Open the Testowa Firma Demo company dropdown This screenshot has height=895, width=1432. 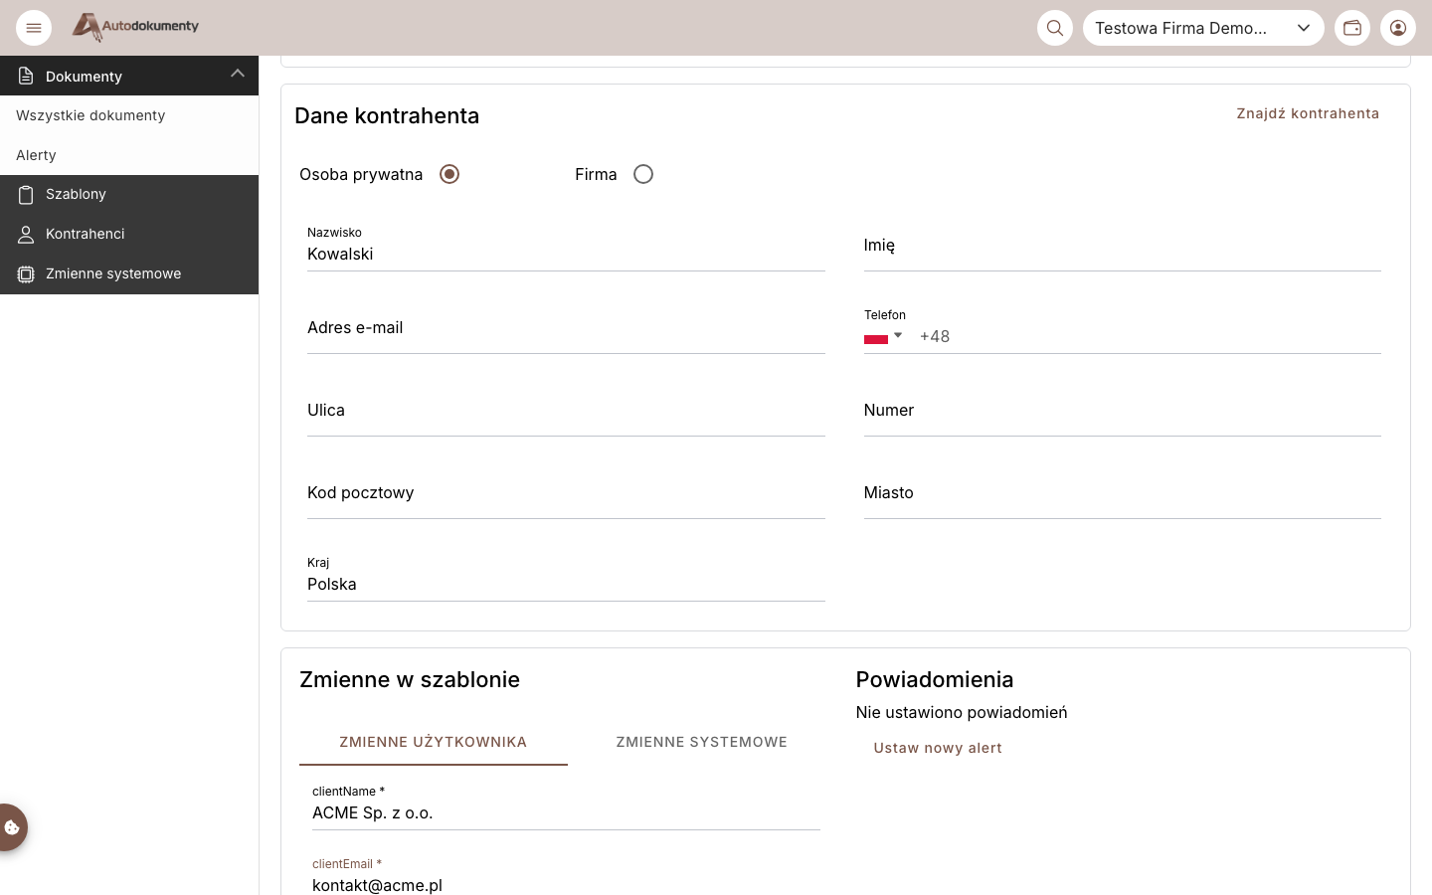pos(1203,28)
